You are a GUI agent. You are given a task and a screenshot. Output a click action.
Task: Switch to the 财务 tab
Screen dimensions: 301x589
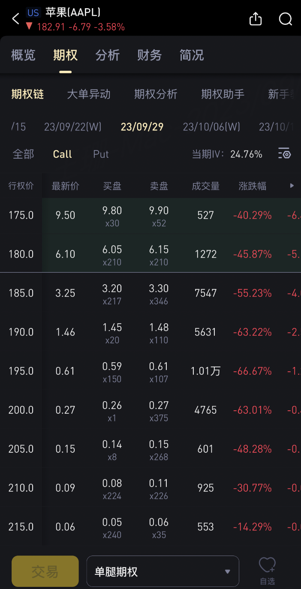click(x=150, y=55)
